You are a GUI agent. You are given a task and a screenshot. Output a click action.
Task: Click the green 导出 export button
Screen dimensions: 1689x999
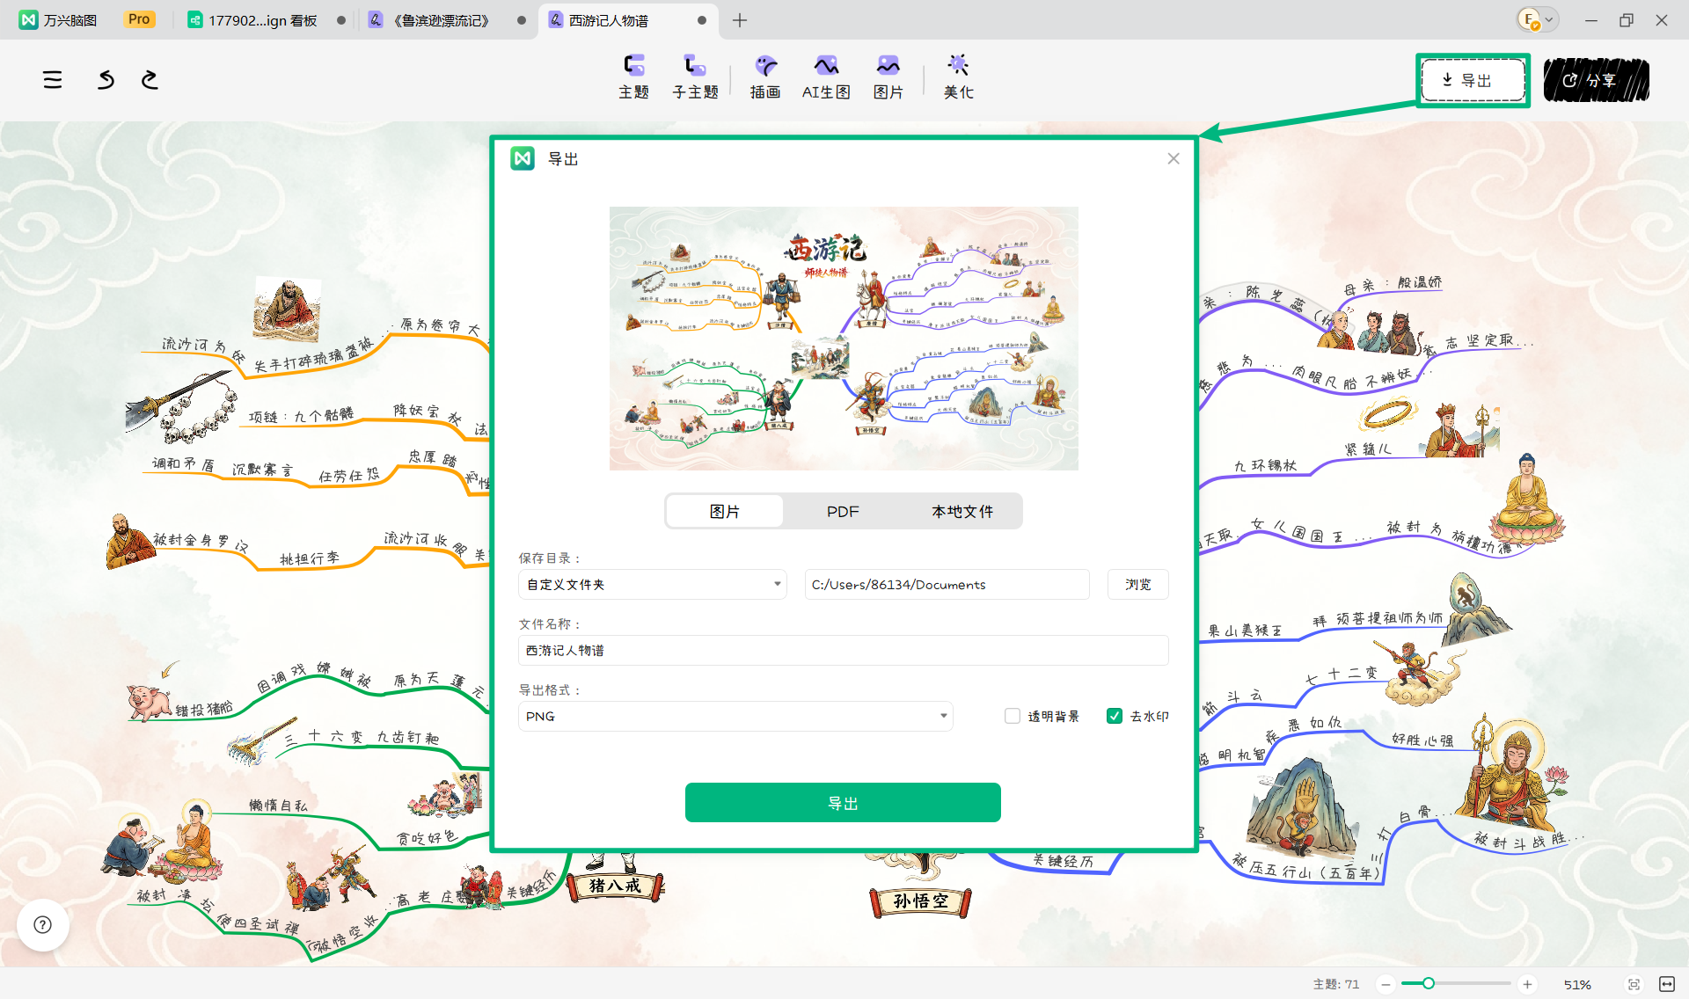[843, 802]
